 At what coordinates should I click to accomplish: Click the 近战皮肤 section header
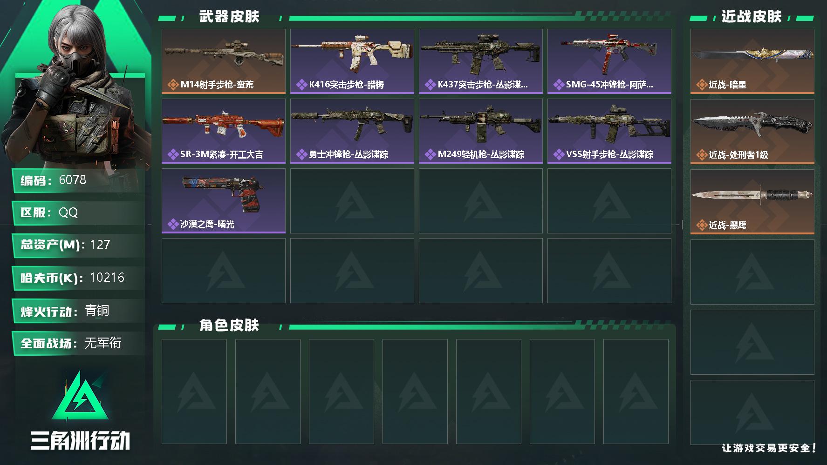tap(751, 17)
